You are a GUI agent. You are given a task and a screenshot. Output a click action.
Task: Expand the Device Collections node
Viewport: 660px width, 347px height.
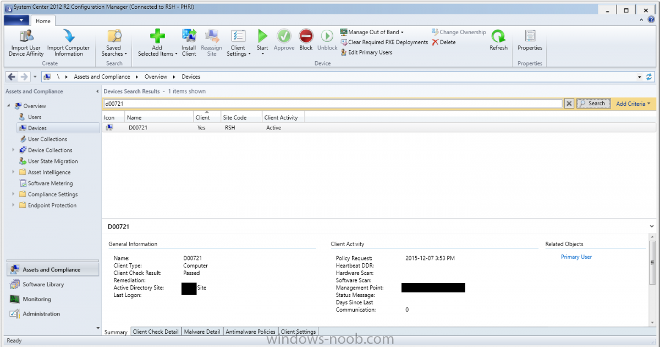point(13,150)
